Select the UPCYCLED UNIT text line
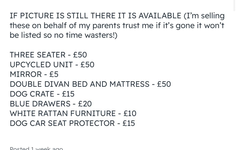Viewport: 237px width, 150px height. 52,65
